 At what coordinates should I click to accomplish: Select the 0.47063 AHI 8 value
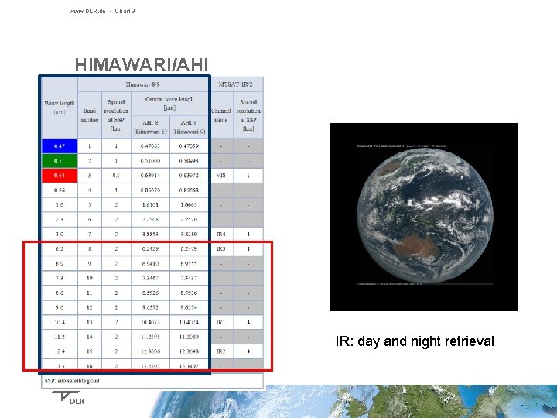click(x=150, y=146)
